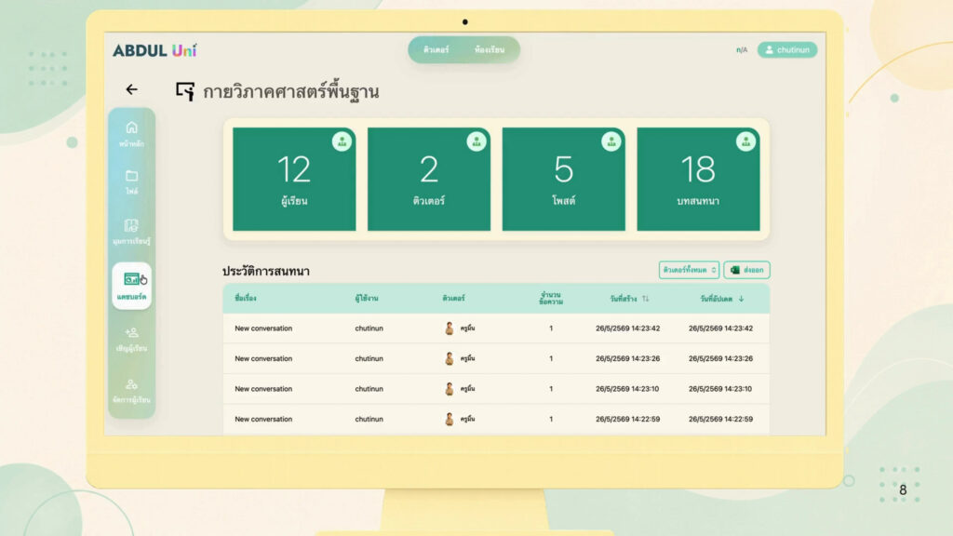The width and height of the screenshot is (953, 536).
Task: Click updated date 26/5/2569 14:23:42
Action: 721,328
